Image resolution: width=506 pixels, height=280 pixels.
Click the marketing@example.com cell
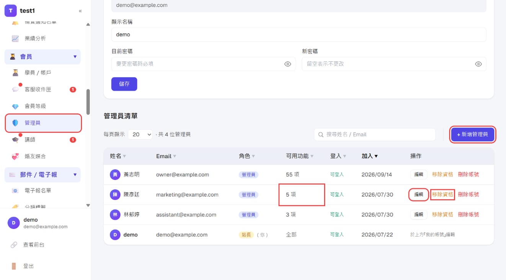[187, 195]
